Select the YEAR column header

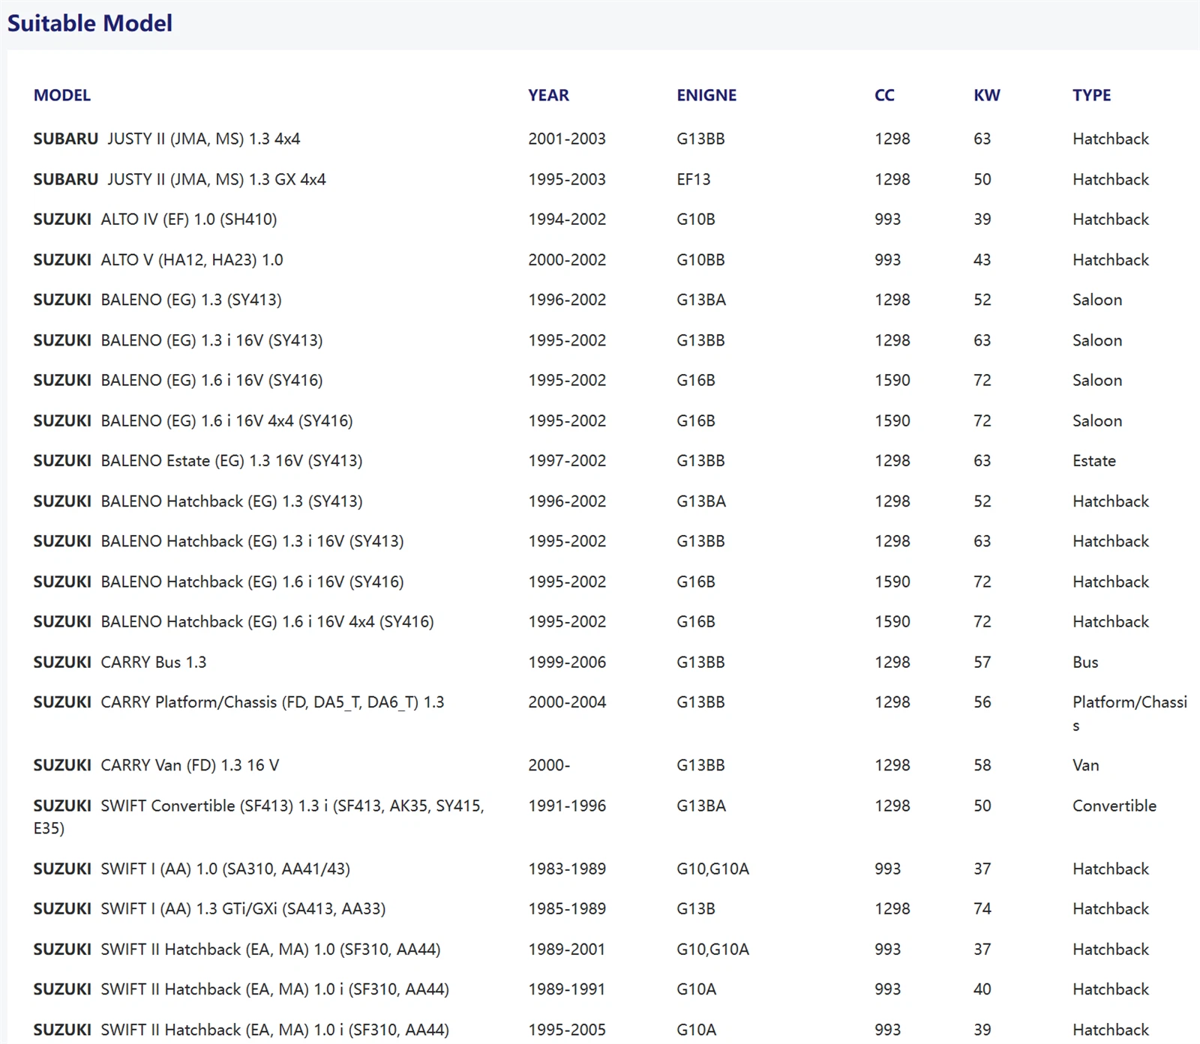[548, 95]
